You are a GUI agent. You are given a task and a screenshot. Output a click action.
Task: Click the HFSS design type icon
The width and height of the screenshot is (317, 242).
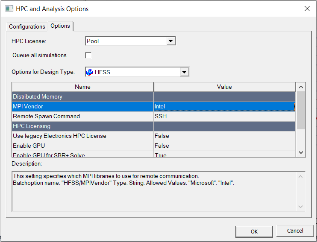click(x=90, y=72)
